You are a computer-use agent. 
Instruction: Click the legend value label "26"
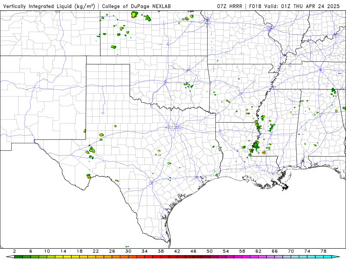112,251
